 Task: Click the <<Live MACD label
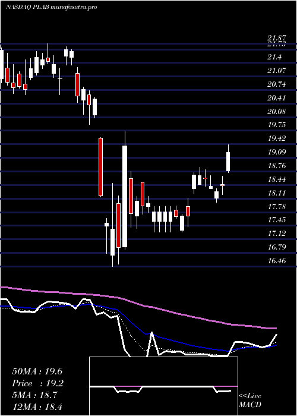[x=250, y=400]
